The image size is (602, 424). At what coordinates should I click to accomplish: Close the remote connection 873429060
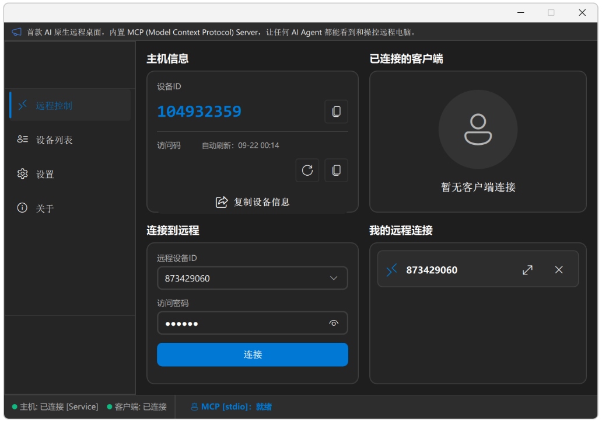pyautogui.click(x=559, y=270)
